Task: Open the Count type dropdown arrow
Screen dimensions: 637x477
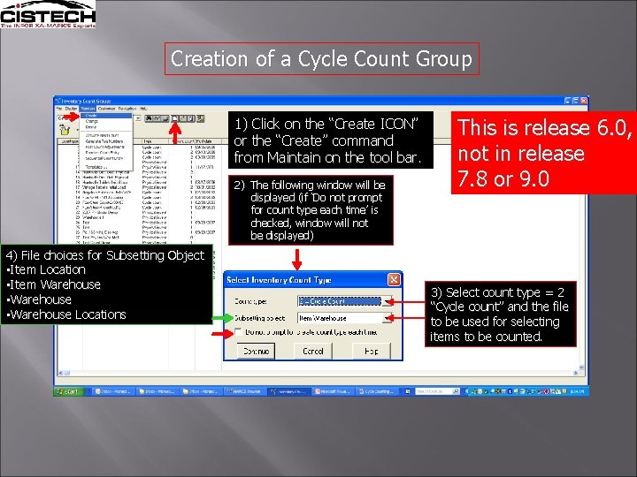Action: click(x=388, y=301)
